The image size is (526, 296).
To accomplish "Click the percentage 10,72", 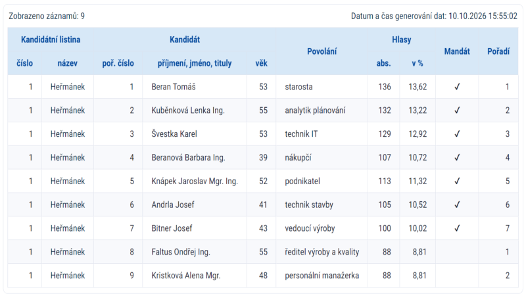I will tap(418, 157).
